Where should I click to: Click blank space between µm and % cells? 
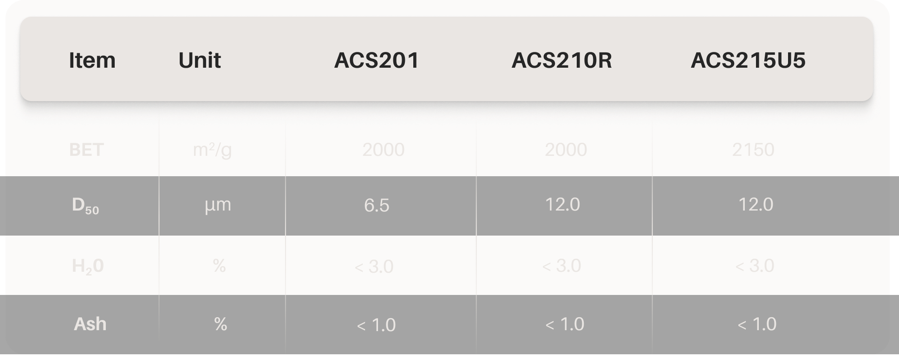point(221,265)
